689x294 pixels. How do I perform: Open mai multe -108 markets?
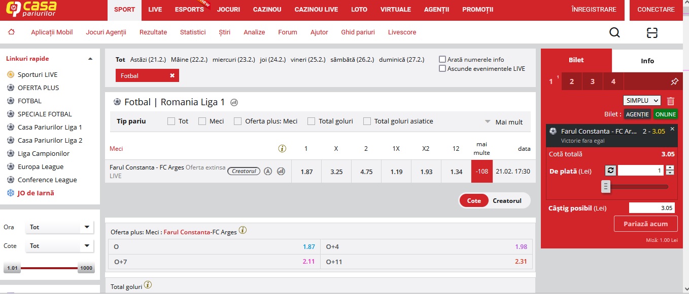481,172
